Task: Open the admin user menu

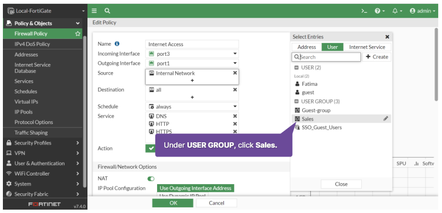Action: 422,11
